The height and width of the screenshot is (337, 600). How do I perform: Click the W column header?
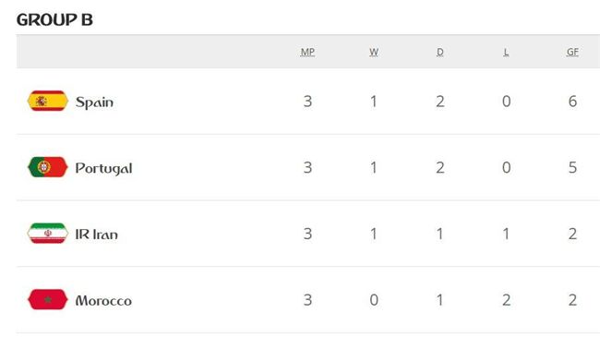pos(374,52)
